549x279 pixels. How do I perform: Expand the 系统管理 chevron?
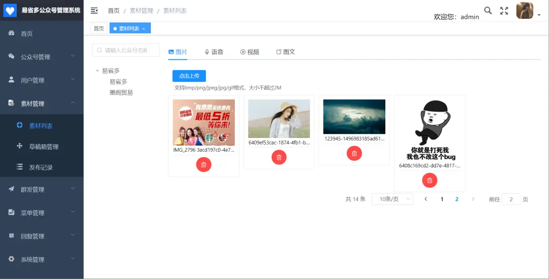coord(73,258)
